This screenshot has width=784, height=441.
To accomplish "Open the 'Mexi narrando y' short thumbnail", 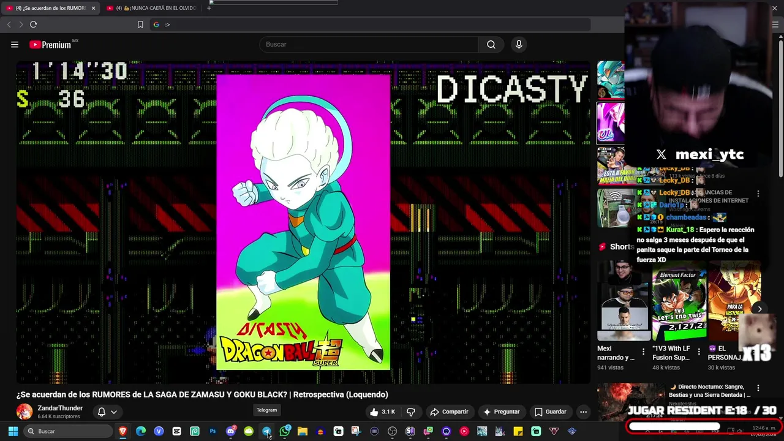I will 624,301.
